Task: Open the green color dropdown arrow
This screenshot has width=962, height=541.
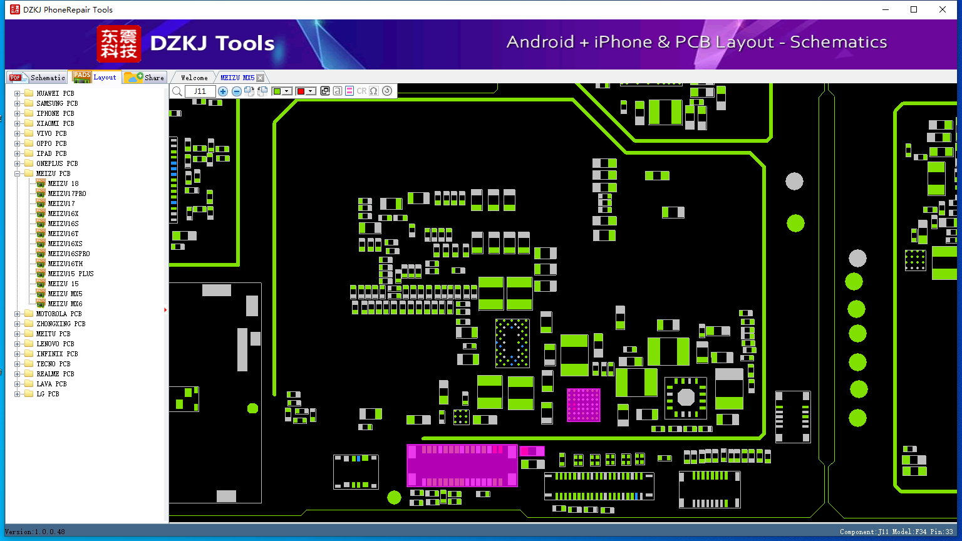Action: (x=287, y=91)
